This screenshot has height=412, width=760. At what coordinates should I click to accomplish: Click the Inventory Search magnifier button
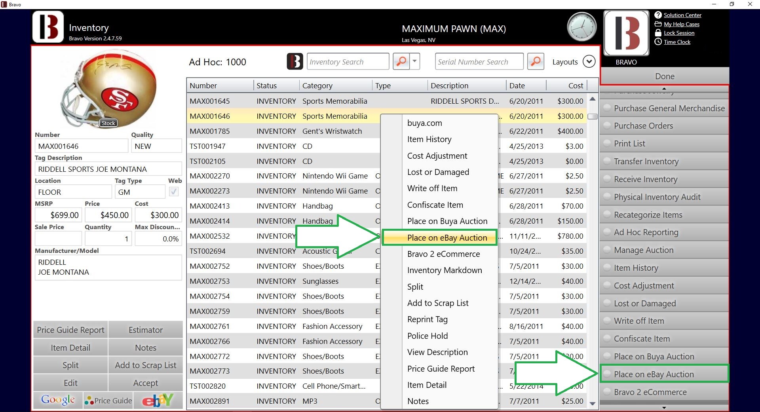coord(401,61)
